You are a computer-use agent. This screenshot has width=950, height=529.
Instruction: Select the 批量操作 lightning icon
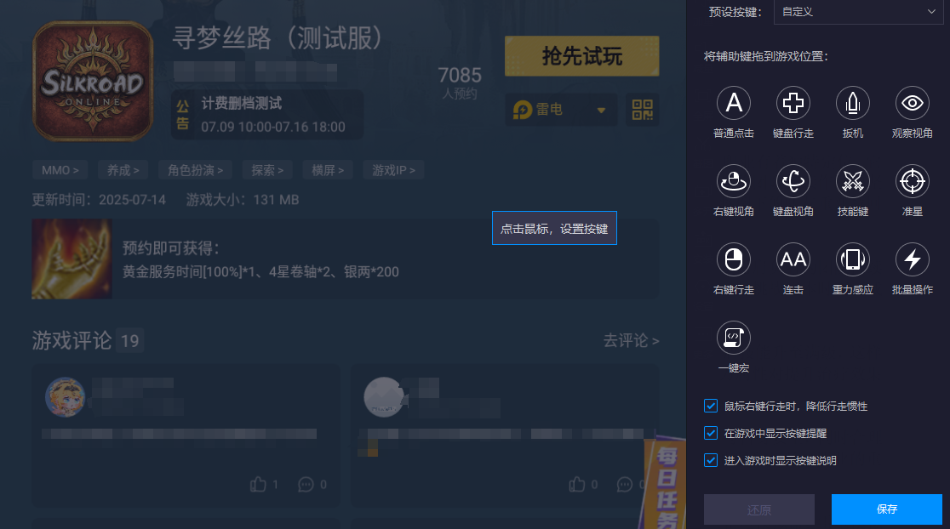pyautogui.click(x=912, y=259)
